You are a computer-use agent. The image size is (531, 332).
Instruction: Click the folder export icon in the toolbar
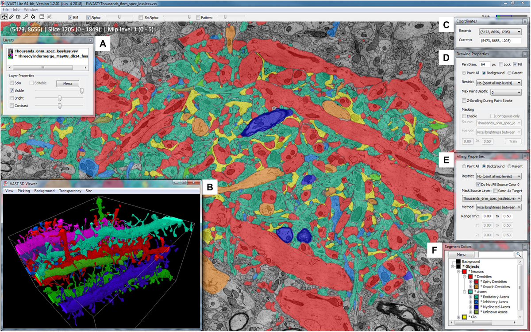tap(19, 16)
